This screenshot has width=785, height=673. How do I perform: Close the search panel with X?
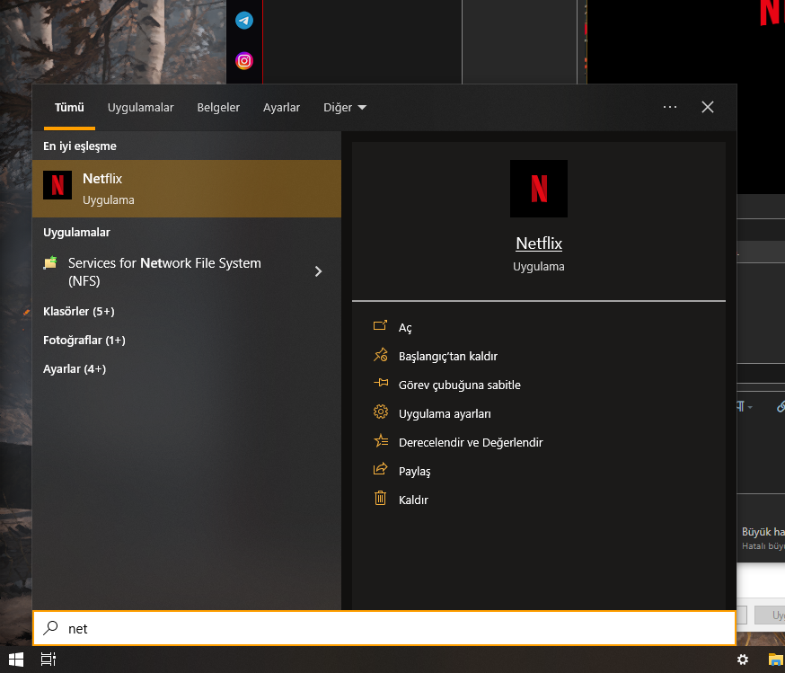708,107
